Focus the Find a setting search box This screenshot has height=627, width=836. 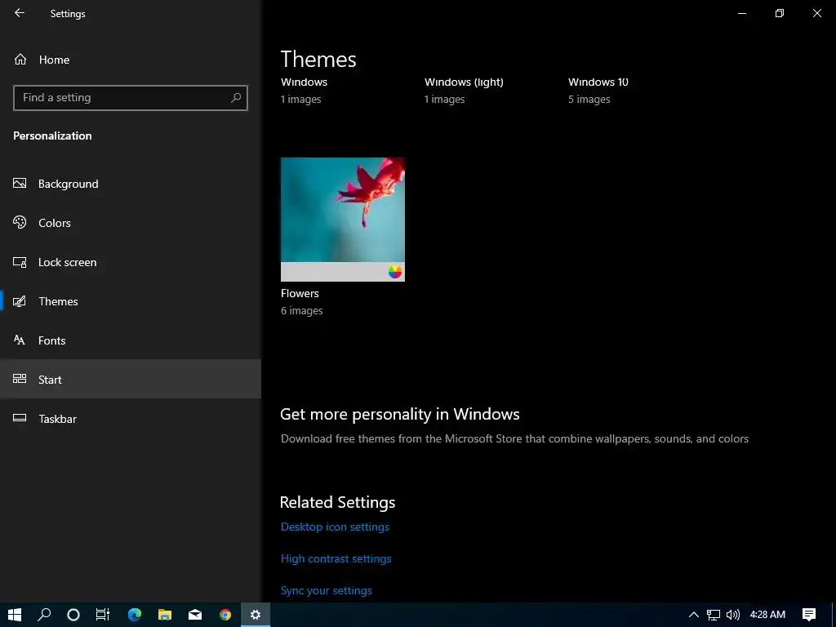pos(131,98)
